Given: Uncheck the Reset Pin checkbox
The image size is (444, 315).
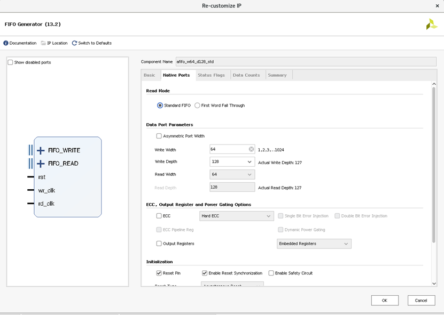Looking at the screenshot, I should pyautogui.click(x=159, y=273).
